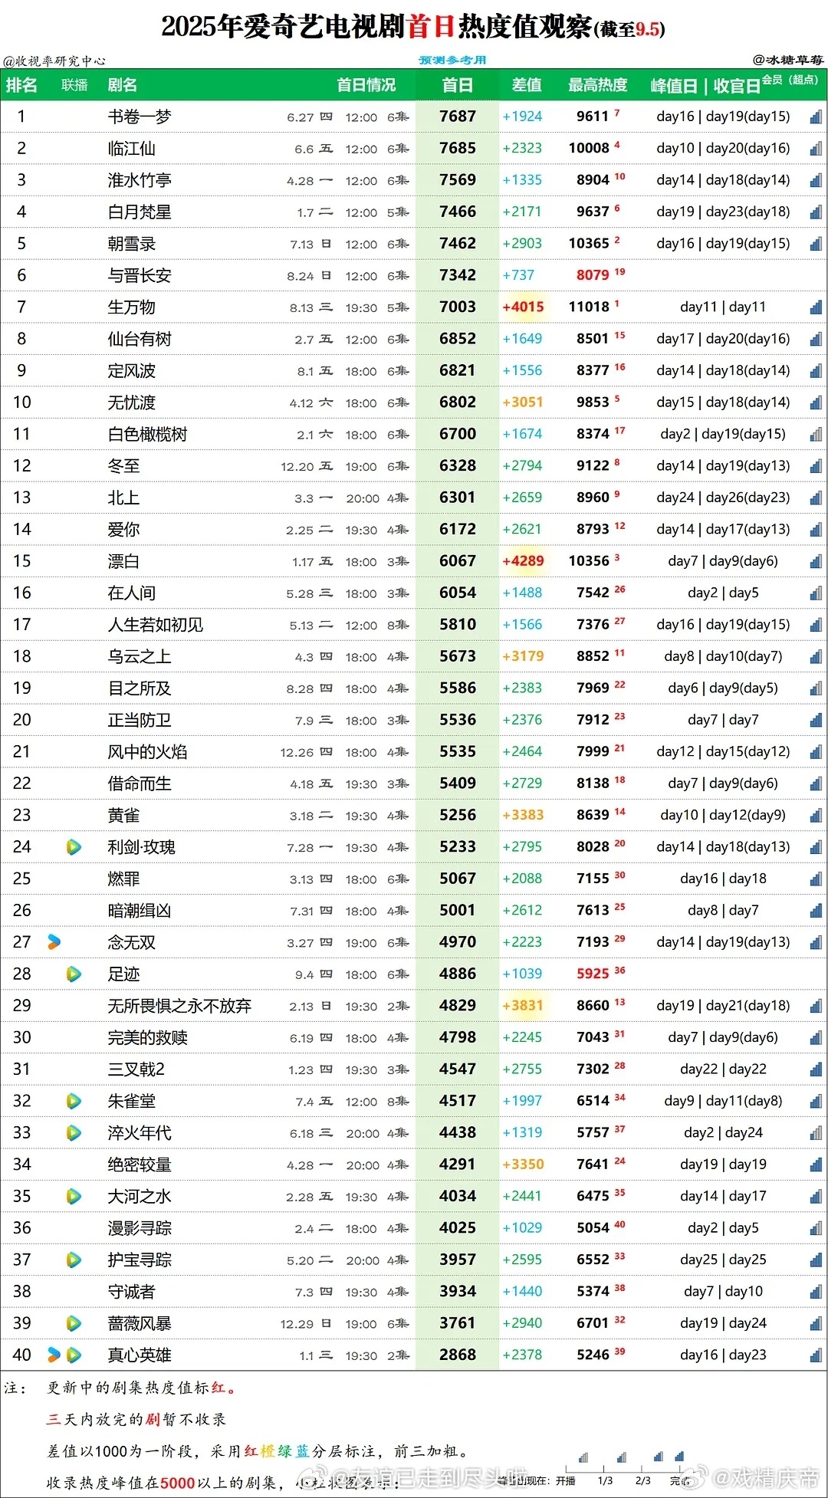
Task: Click the red peak value 8079 for 与晋长安
Action: (593, 275)
